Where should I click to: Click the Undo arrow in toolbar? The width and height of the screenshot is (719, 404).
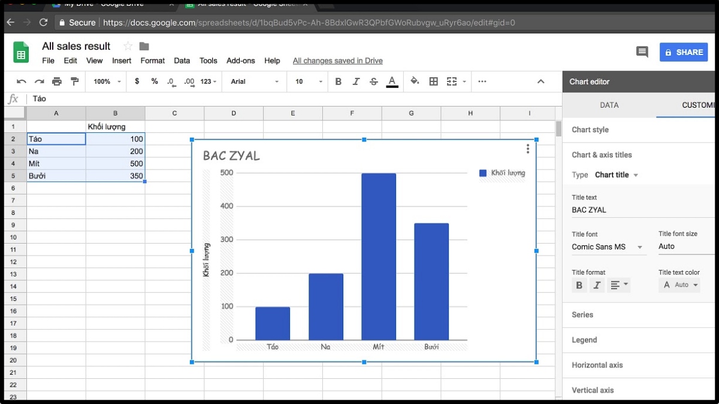[x=22, y=81]
